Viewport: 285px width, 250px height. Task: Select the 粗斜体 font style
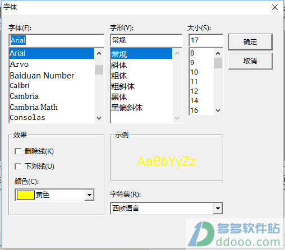(141, 86)
